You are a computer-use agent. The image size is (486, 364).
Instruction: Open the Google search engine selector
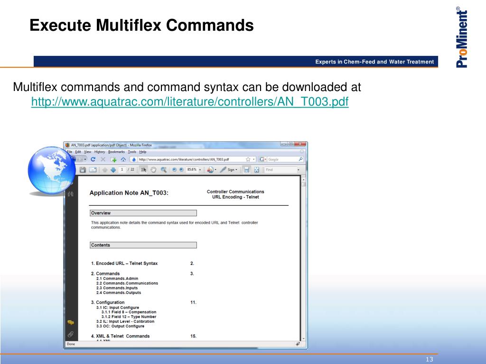click(x=262, y=159)
